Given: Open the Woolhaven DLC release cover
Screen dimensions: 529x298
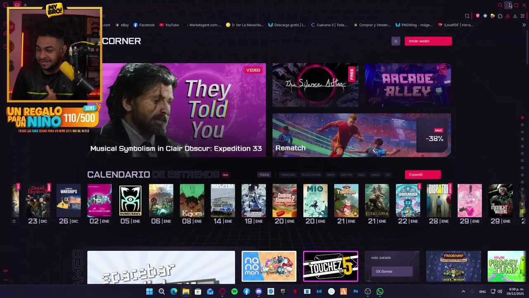Looking at the screenshot, I should (408, 201).
